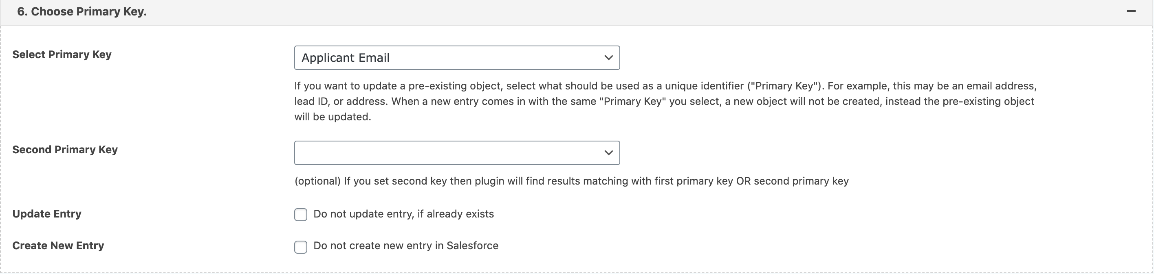Click the words 'will be updated.' in description

pyautogui.click(x=333, y=117)
